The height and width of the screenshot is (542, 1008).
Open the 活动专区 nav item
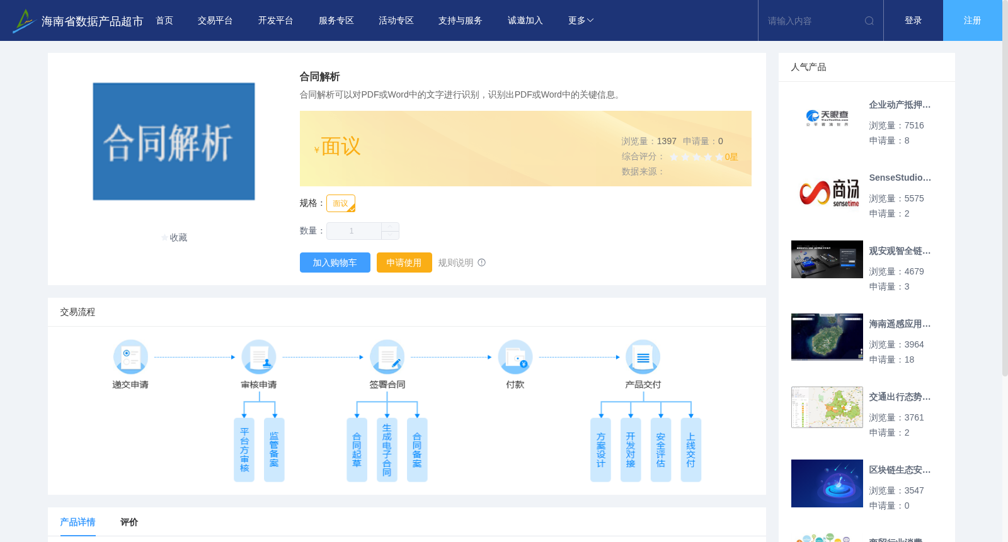point(396,21)
